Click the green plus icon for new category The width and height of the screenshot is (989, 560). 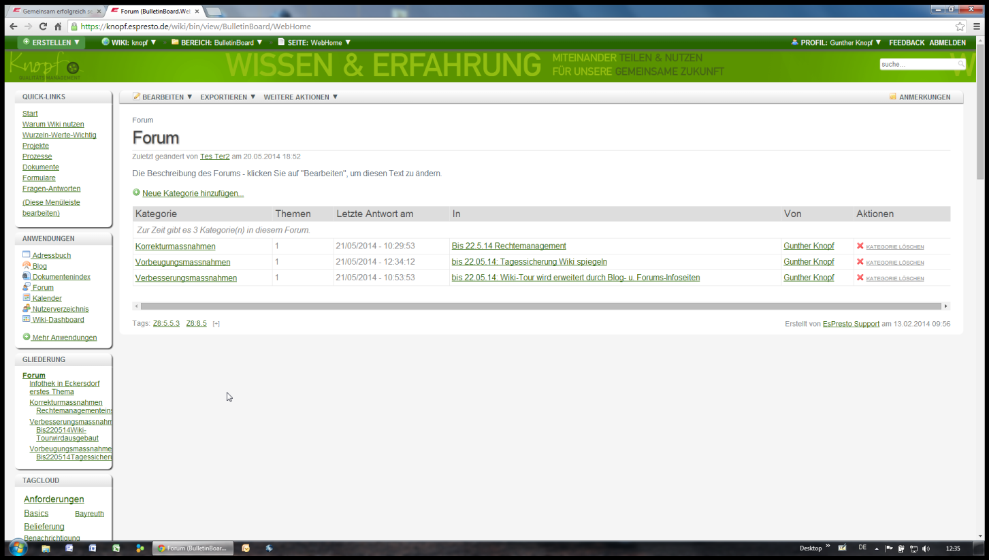(x=136, y=193)
